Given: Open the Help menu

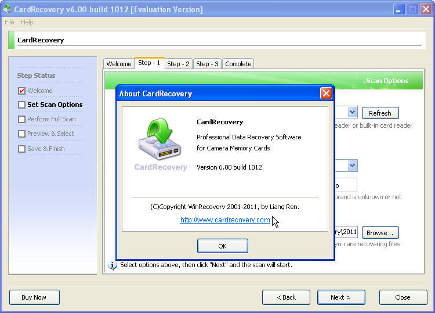Looking at the screenshot, I should pyautogui.click(x=27, y=22).
